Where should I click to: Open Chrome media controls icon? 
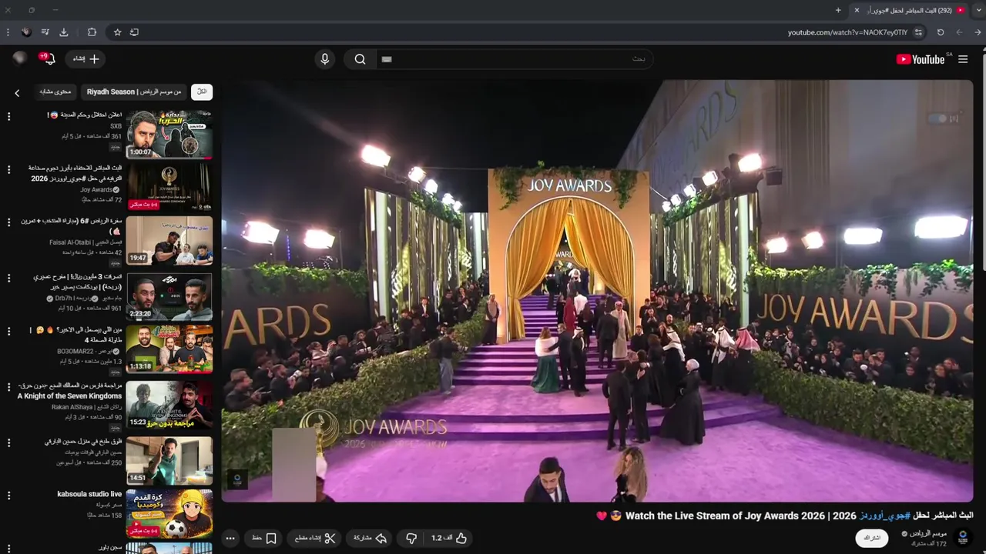tap(45, 32)
